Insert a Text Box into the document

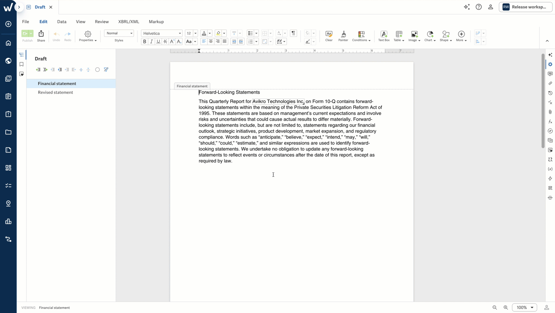pos(384,36)
